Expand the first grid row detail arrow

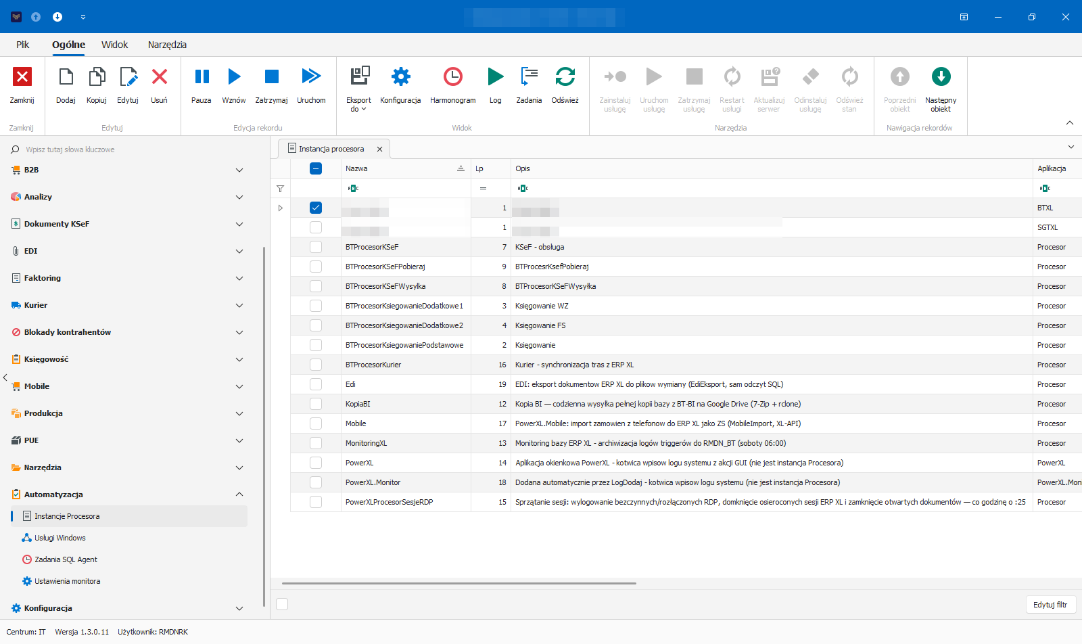281,208
